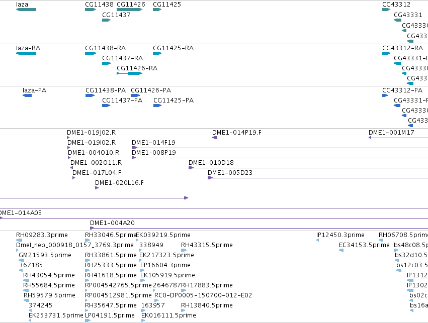Click the DME1-010D18 clone label
Image resolution: width=428 pixels, height=323 pixels.
[211, 163]
